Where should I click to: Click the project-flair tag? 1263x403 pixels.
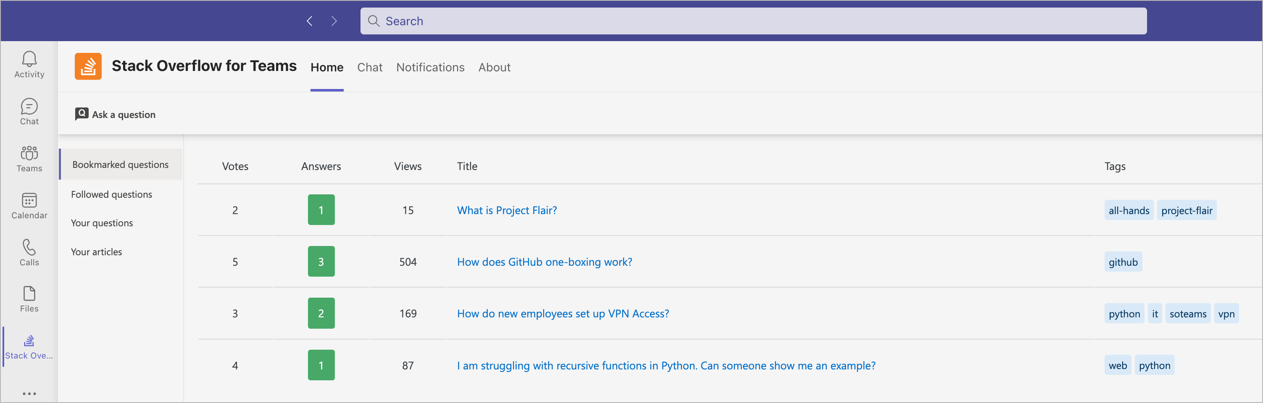(1187, 211)
